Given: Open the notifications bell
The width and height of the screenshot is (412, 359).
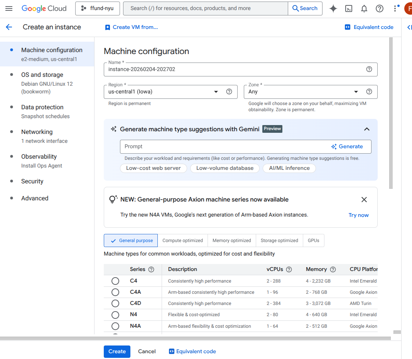Looking at the screenshot, I should point(364,8).
